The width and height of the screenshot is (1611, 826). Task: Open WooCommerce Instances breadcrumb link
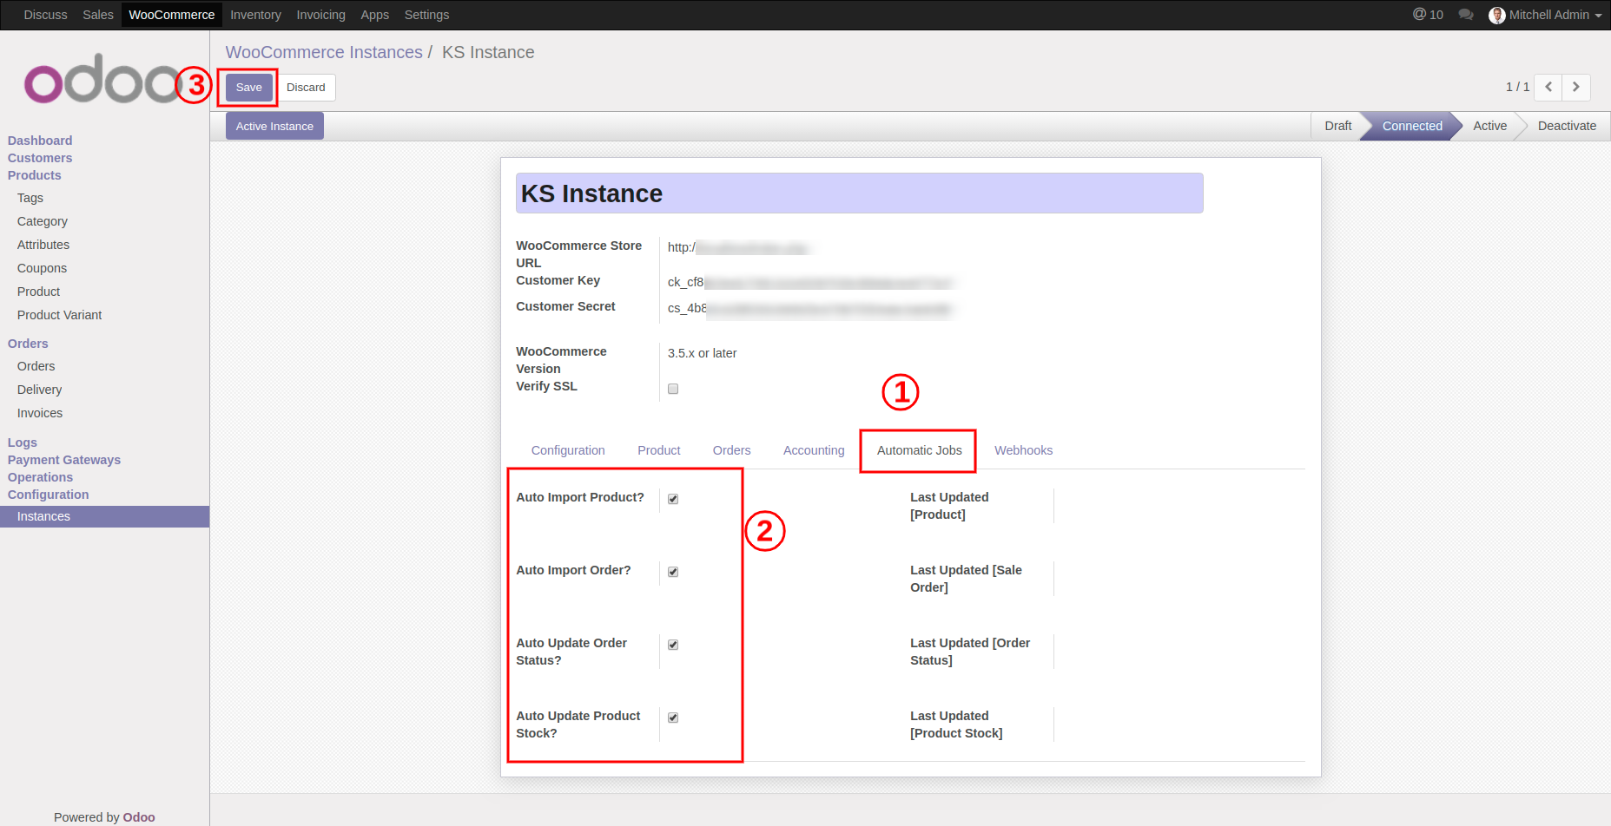pyautogui.click(x=324, y=52)
